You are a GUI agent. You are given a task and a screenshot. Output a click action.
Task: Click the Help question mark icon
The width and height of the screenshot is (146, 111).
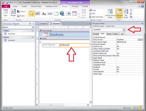click(143, 6)
